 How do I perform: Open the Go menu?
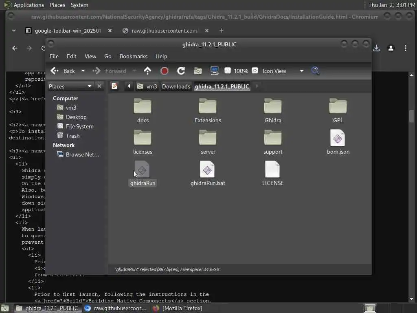pyautogui.click(x=108, y=56)
